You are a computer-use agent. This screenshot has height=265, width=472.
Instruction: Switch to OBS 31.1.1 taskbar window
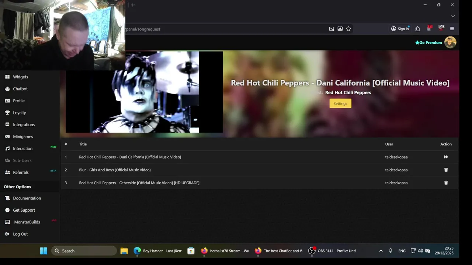332,251
